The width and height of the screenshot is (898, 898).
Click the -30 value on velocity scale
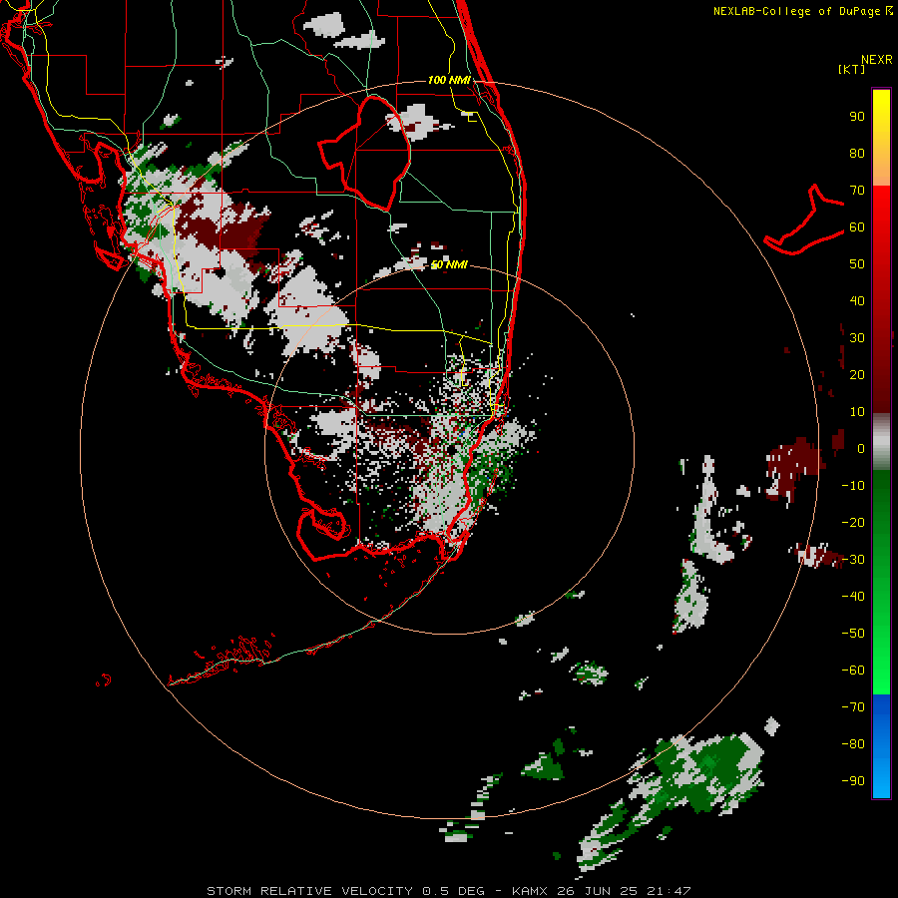coord(853,560)
